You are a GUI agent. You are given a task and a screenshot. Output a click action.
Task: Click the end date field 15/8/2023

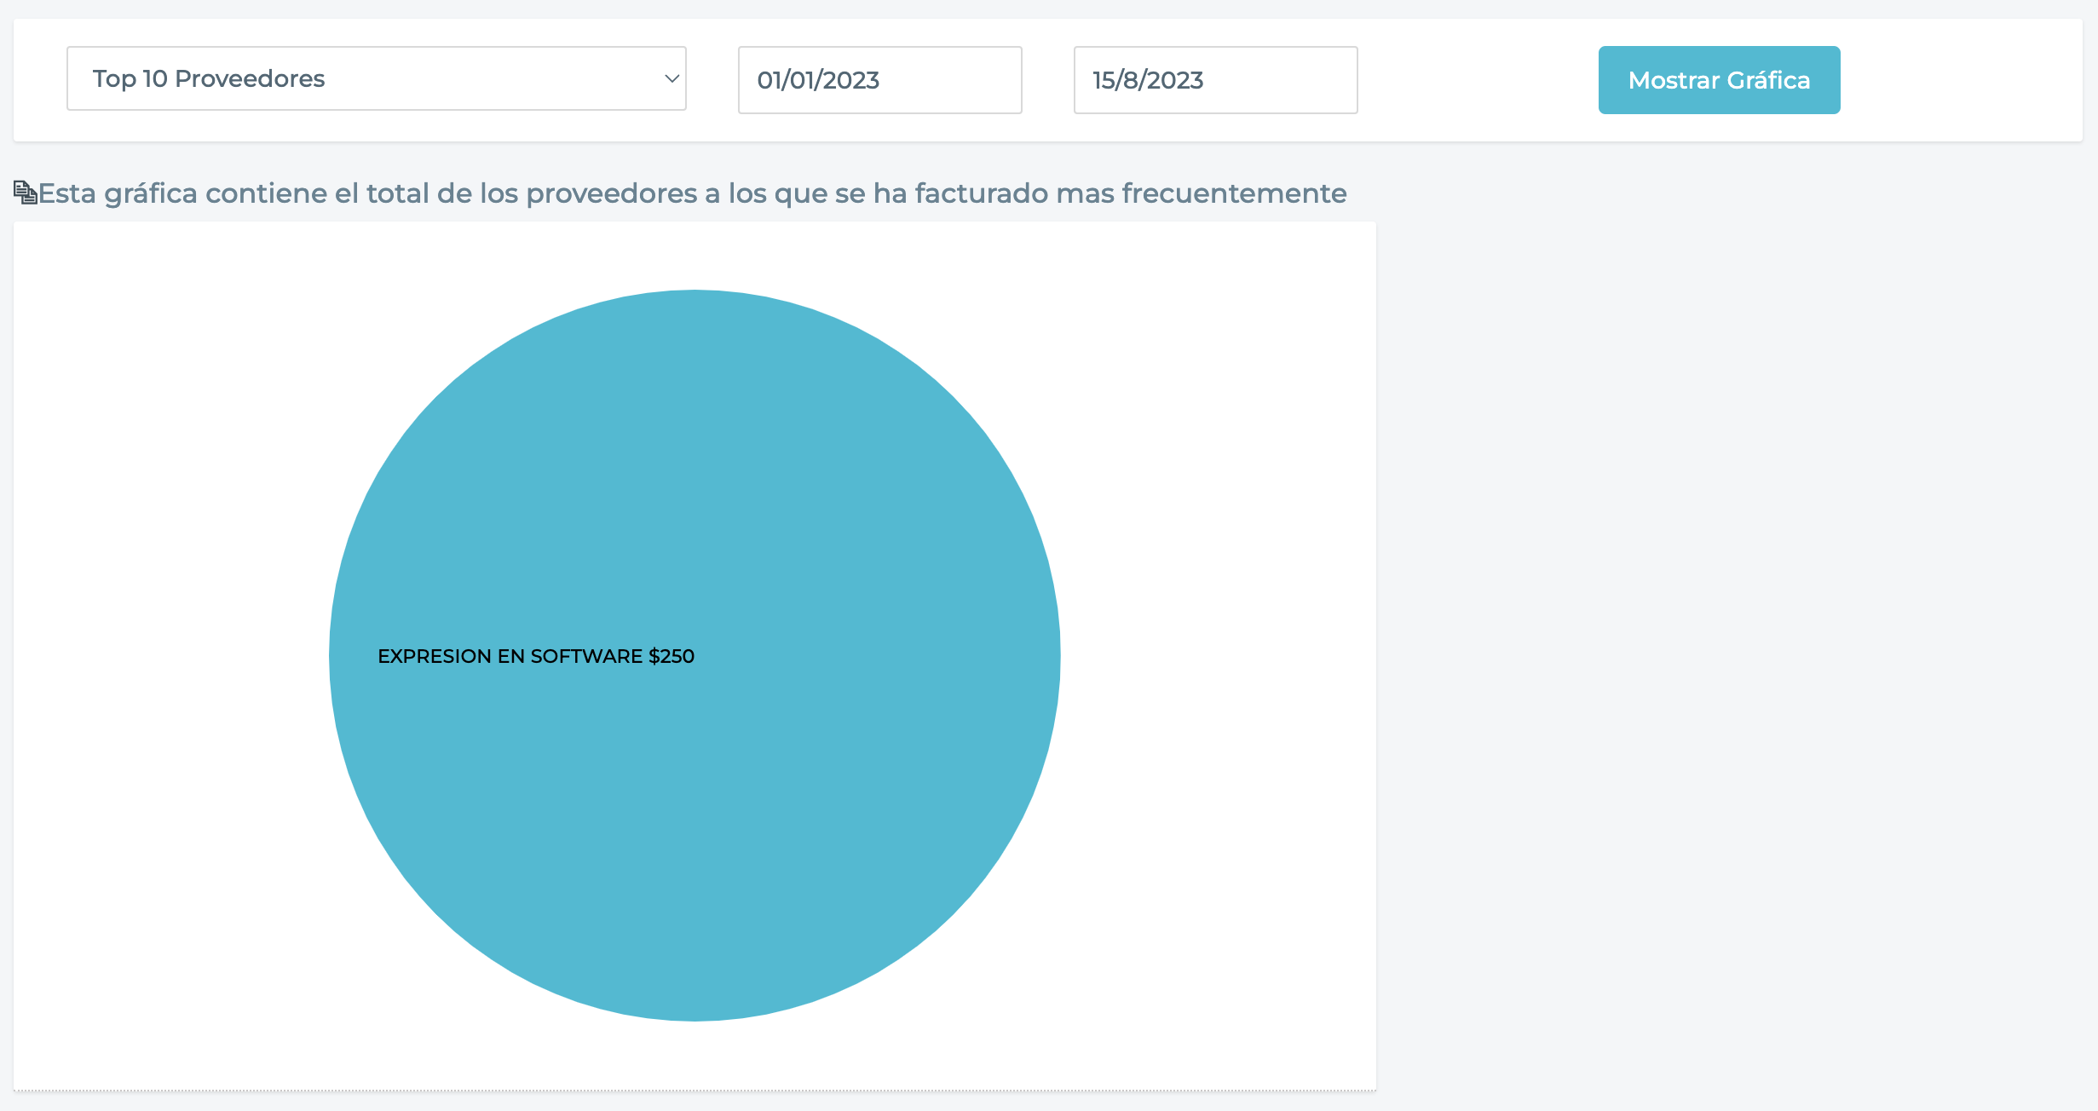1215,80
